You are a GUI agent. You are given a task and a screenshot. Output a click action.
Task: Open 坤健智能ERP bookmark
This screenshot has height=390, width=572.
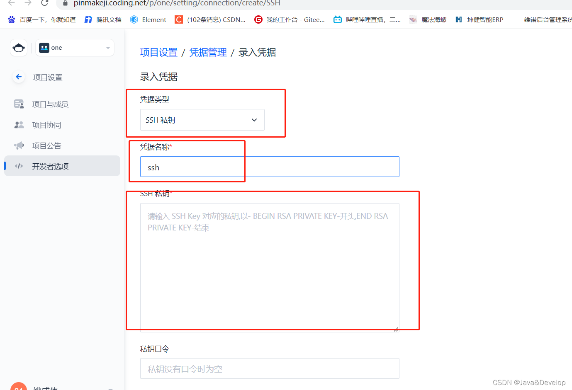tap(480, 19)
